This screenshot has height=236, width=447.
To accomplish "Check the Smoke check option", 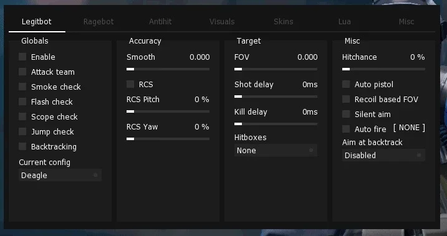I will pos(22,87).
